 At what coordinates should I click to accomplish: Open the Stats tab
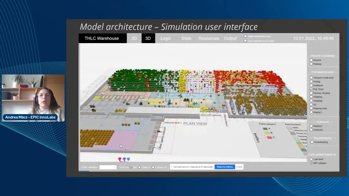(x=186, y=38)
